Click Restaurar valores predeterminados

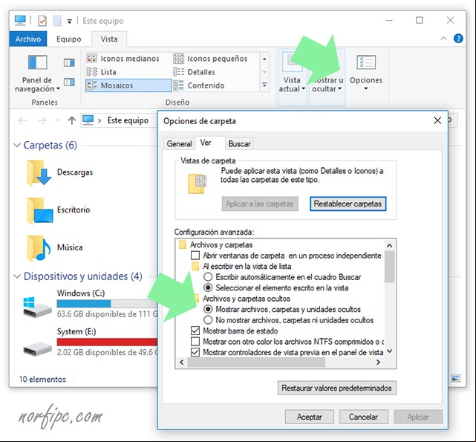pyautogui.click(x=336, y=388)
